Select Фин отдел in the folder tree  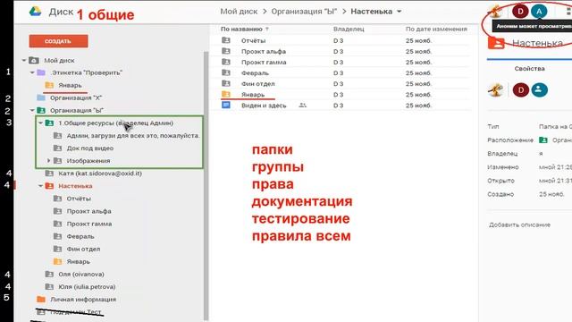click(x=83, y=249)
